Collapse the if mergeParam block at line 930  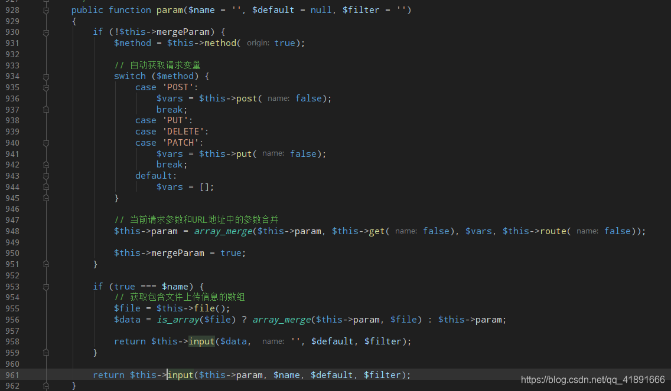(46, 32)
